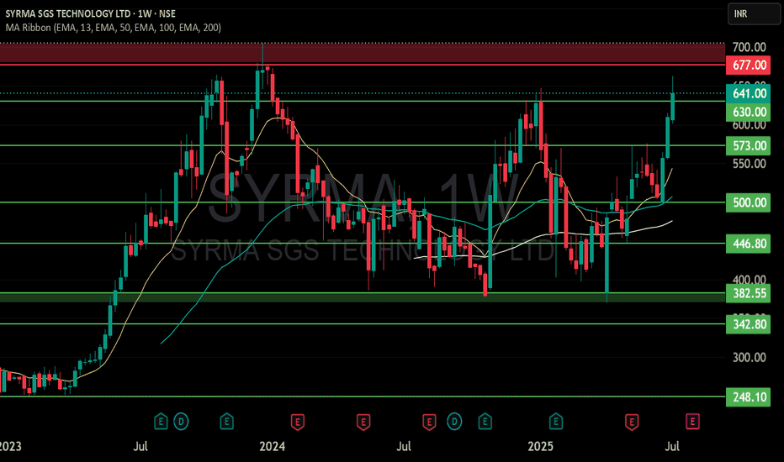
Task: Click the 2023 label on time axis
Action: coord(10,446)
